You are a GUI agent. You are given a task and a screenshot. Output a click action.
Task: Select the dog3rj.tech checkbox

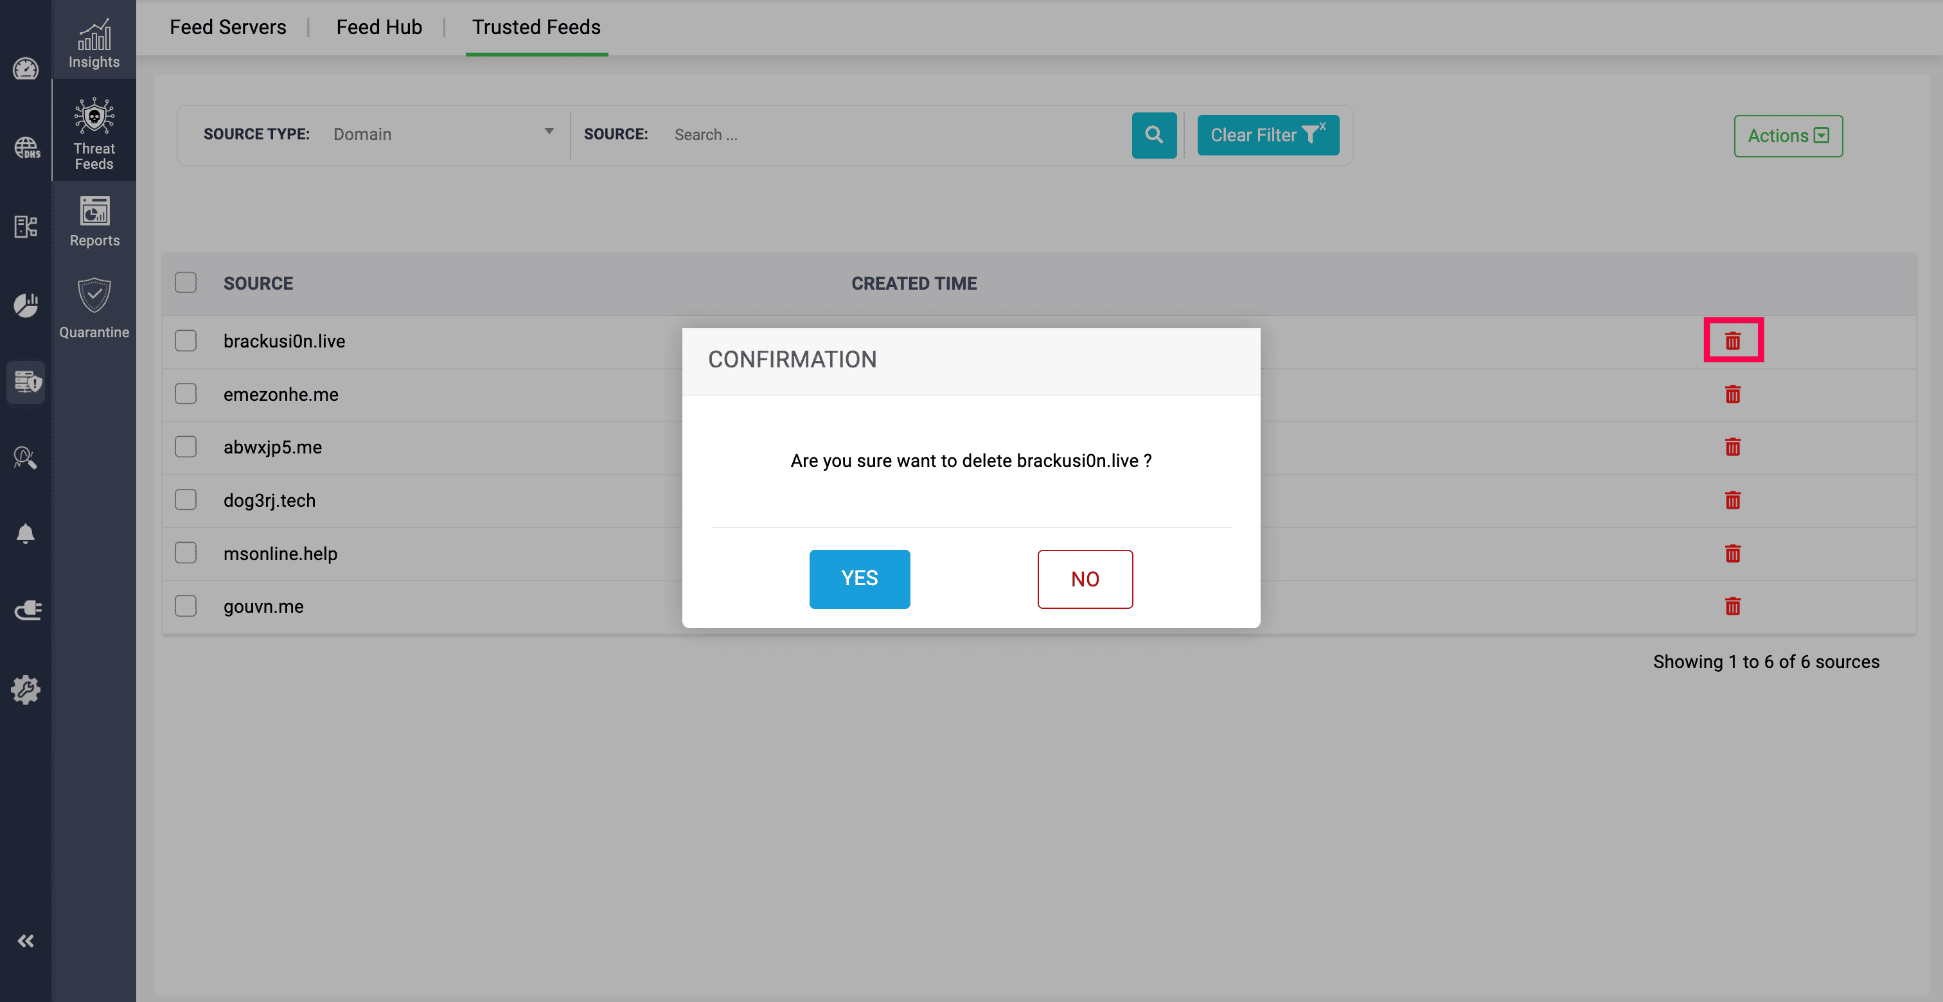pyautogui.click(x=186, y=500)
